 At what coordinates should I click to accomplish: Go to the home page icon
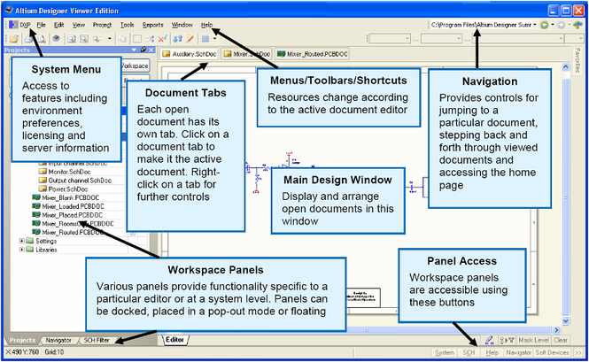[x=577, y=25]
